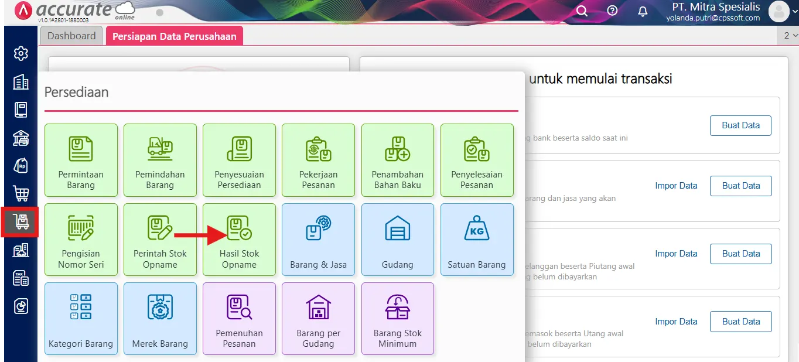Click the first Buat Data button
Screen dimensions: 799x362
[740, 125]
